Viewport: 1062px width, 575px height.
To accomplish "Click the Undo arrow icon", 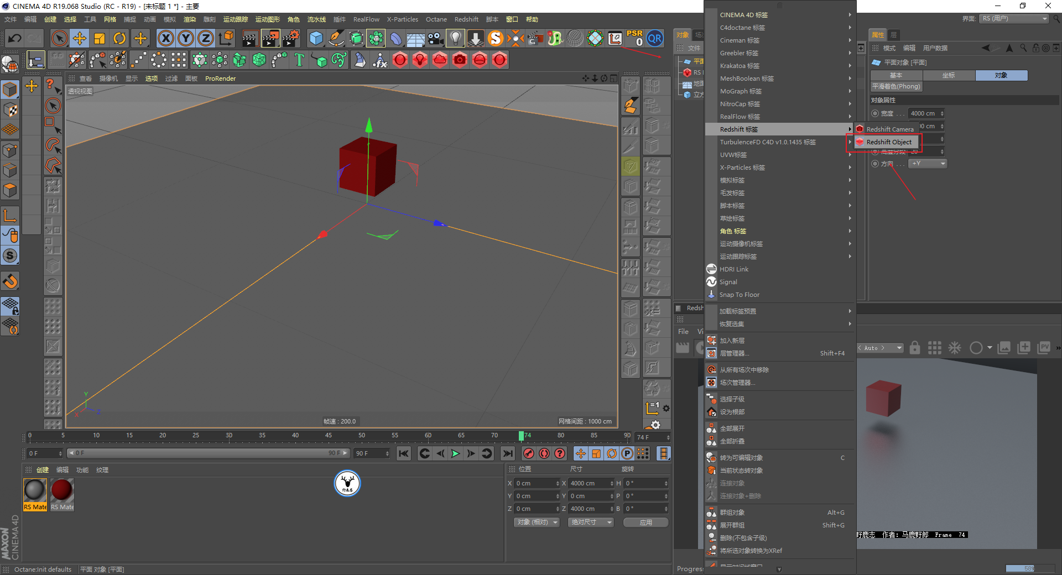I will click(15, 38).
